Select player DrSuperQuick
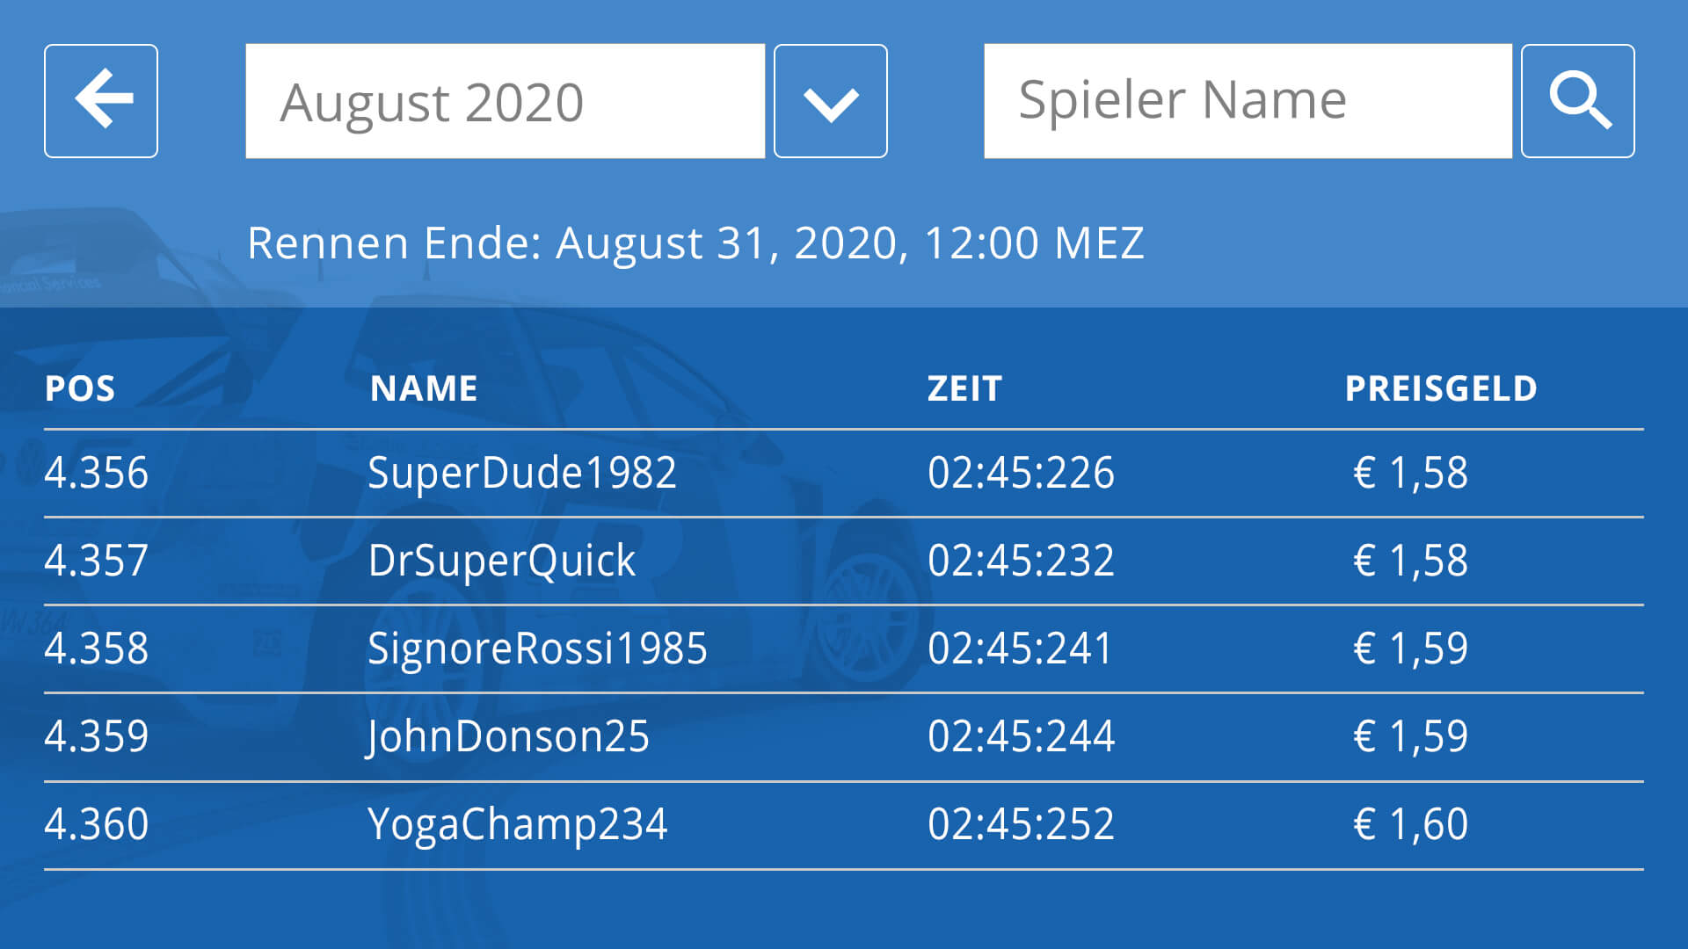 (x=501, y=561)
